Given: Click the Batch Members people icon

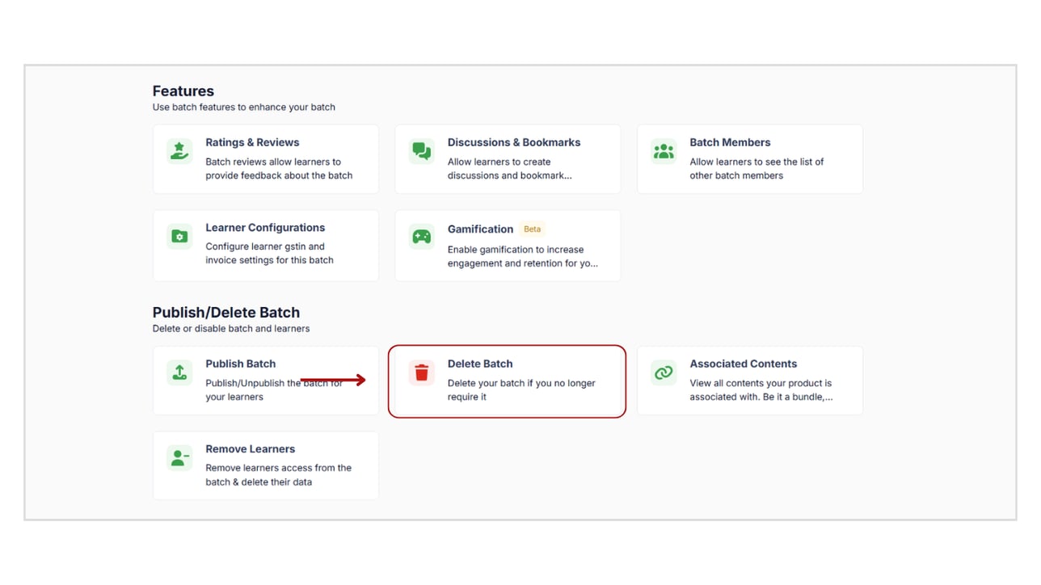Looking at the screenshot, I should [x=664, y=151].
